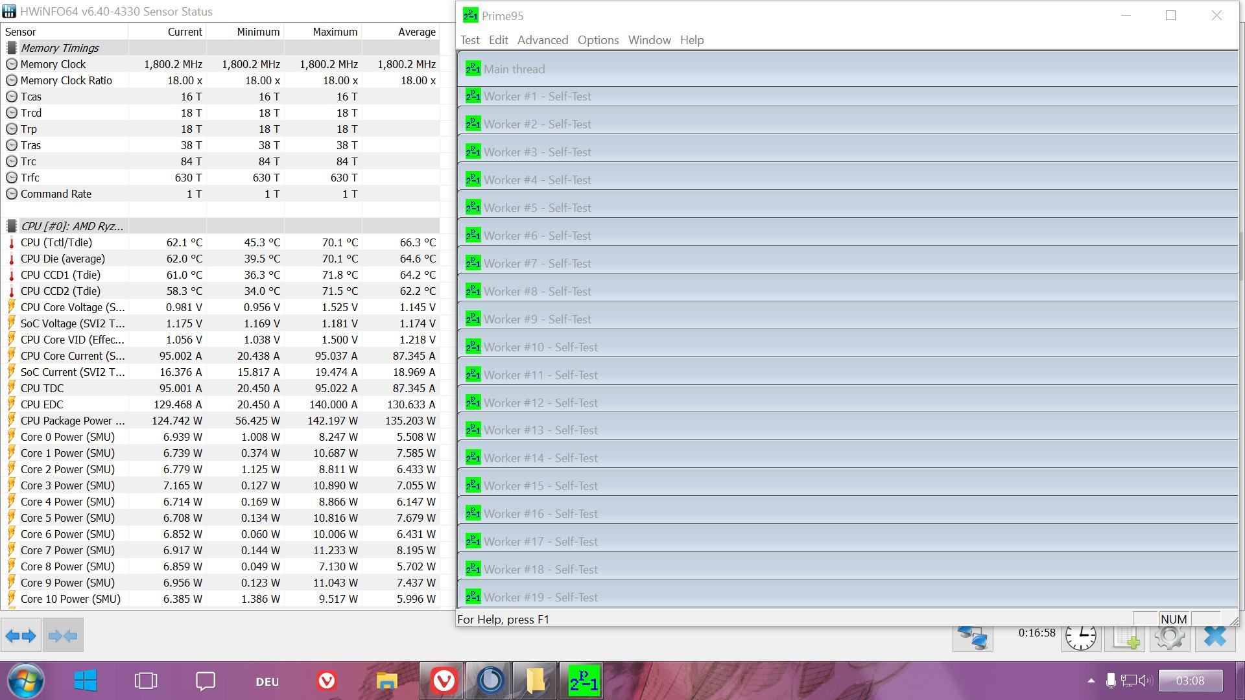Open Task View on the taskbar
The height and width of the screenshot is (700, 1245).
tap(146, 681)
